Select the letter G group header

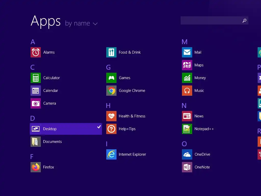(108, 67)
